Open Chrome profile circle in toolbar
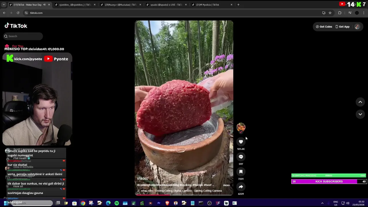The height and width of the screenshot is (207, 368). 357,13
